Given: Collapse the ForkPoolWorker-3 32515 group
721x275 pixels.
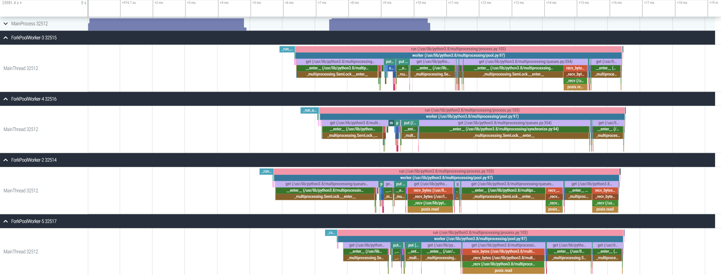Looking at the screenshot, I should 6,38.
